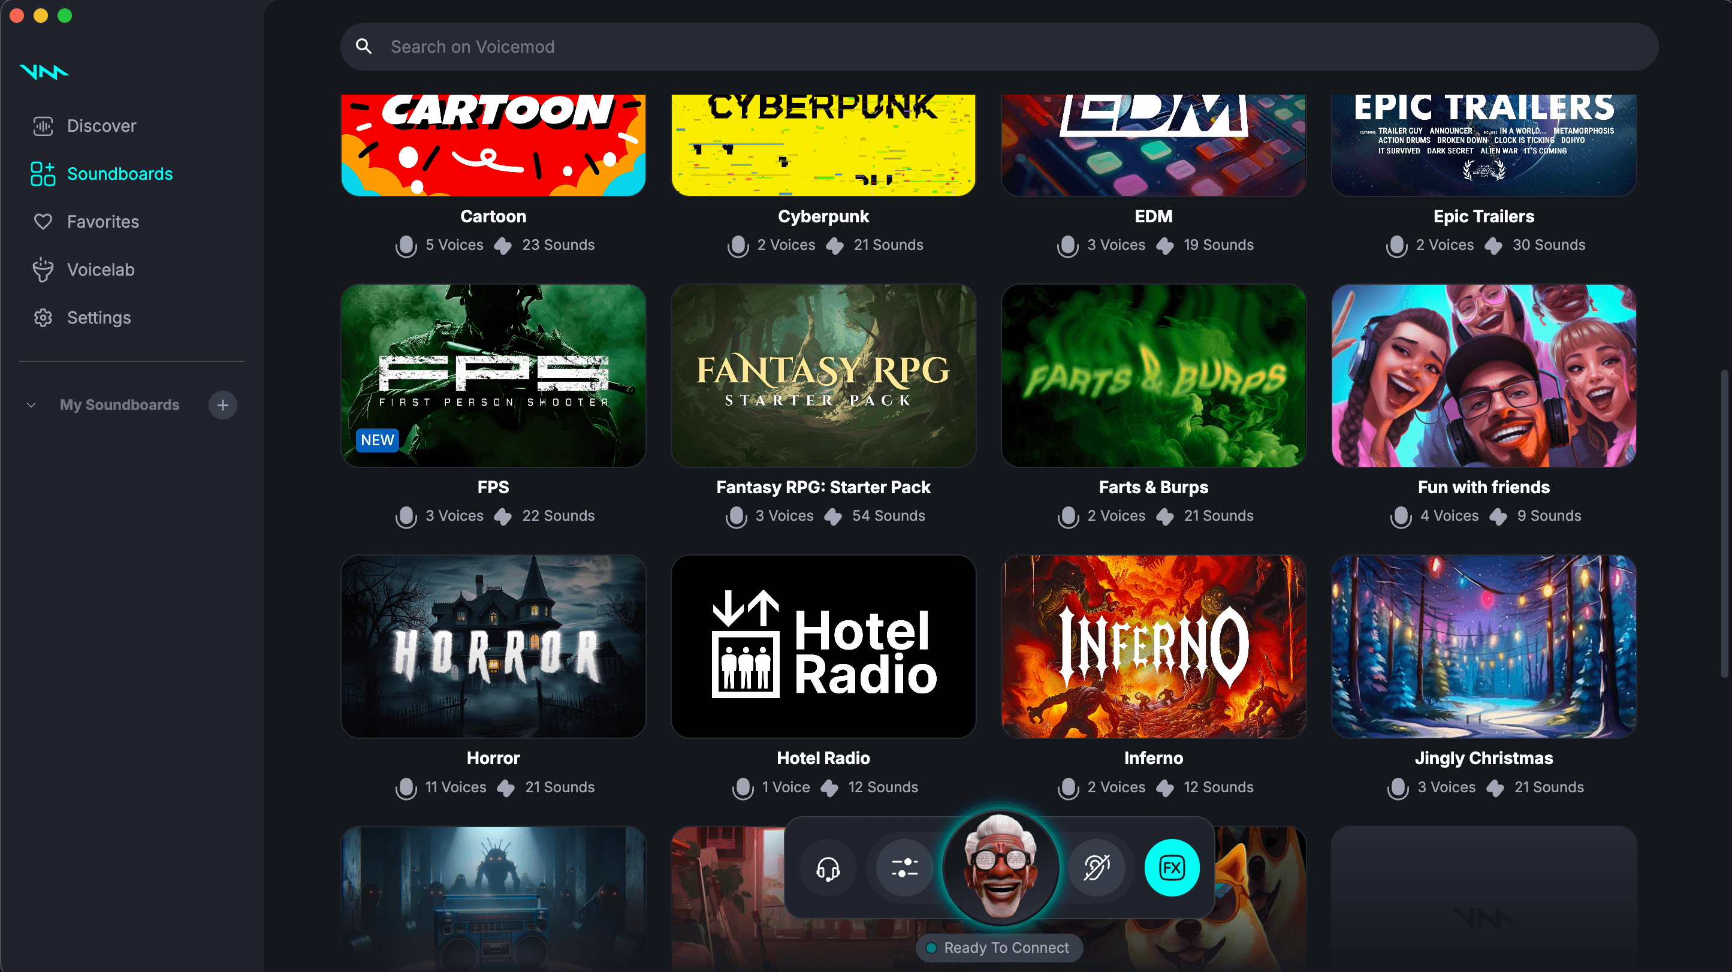Expand My Soundboards section in sidebar
The height and width of the screenshot is (972, 1732).
click(x=31, y=405)
